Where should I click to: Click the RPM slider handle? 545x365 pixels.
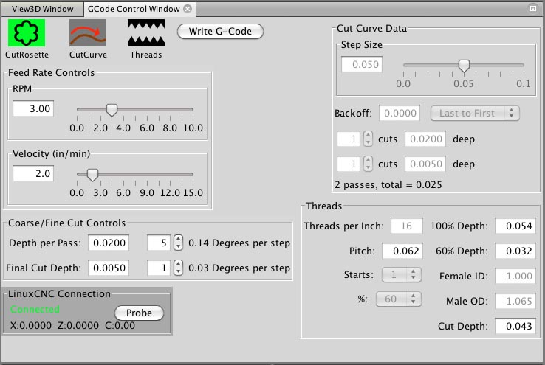112,110
